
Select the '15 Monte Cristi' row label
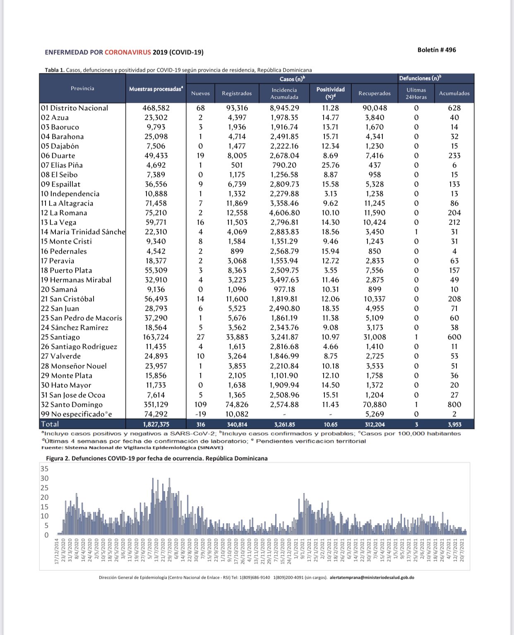66,241
